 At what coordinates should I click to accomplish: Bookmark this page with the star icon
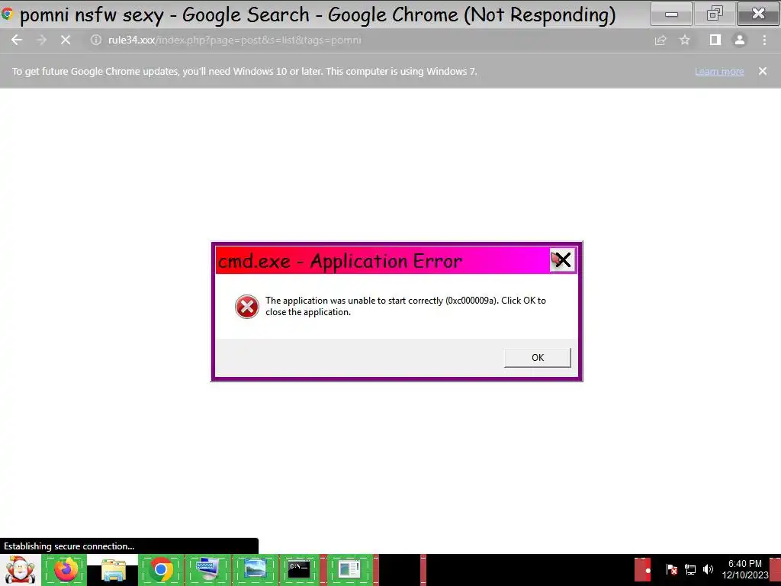point(685,40)
